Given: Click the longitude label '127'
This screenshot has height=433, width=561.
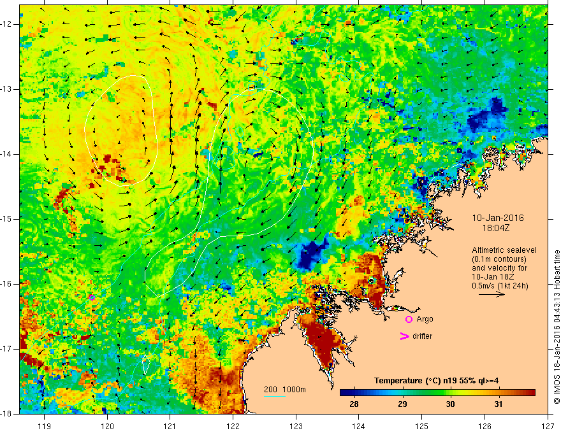Looking at the screenshot, I should 548,426.
